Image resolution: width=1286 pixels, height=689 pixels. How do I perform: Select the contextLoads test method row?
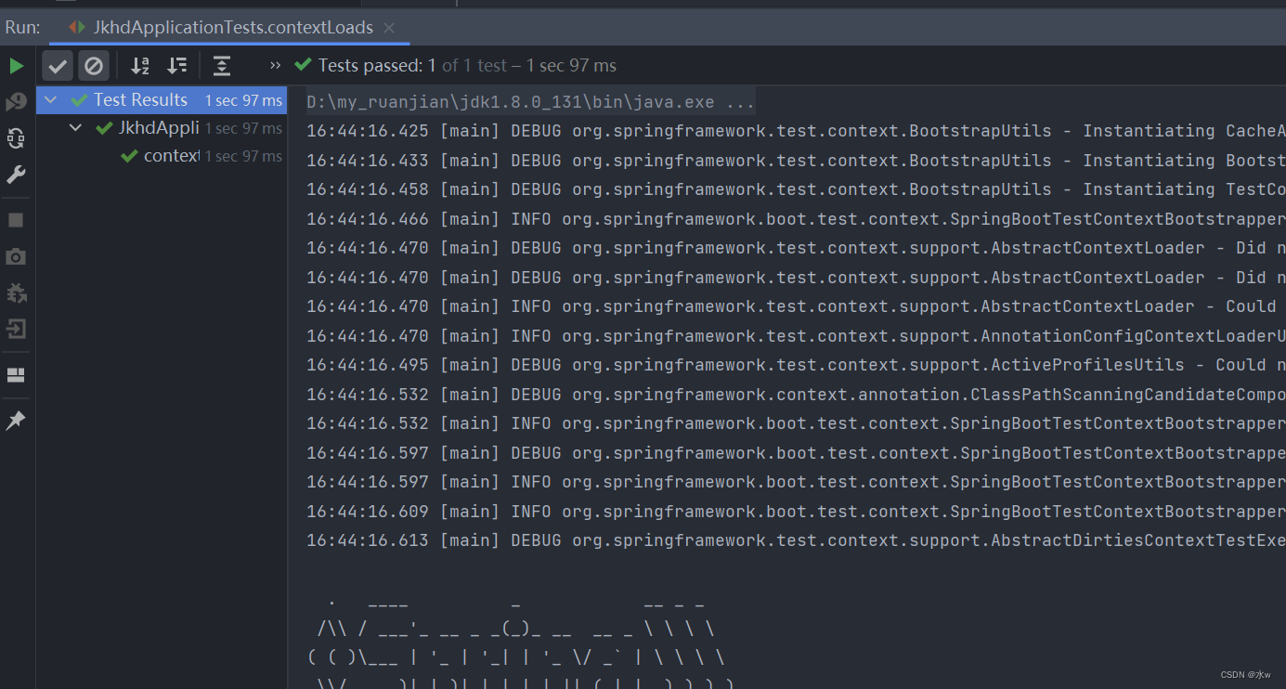[x=162, y=156]
